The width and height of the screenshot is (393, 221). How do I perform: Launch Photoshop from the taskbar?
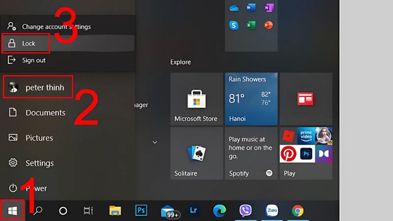coord(141,210)
